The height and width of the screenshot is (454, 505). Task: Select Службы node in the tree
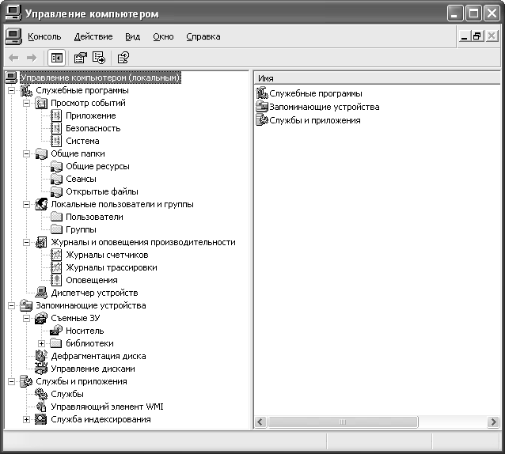[66, 394]
